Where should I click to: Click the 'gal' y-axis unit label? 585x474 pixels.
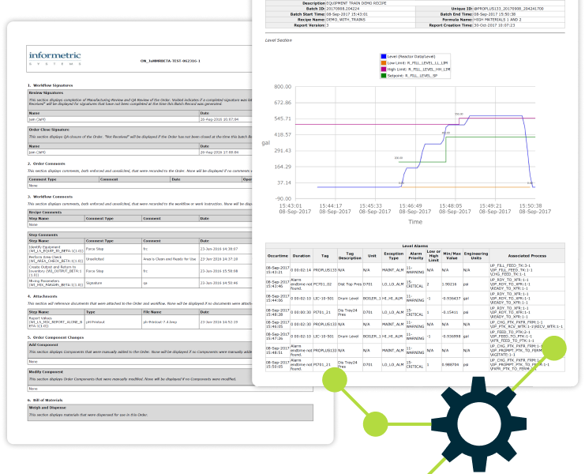[x=265, y=143]
